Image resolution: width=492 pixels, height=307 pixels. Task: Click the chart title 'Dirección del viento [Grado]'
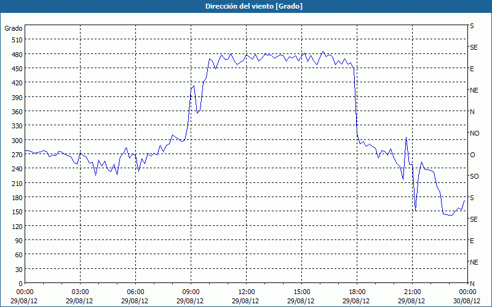pyautogui.click(x=254, y=6)
